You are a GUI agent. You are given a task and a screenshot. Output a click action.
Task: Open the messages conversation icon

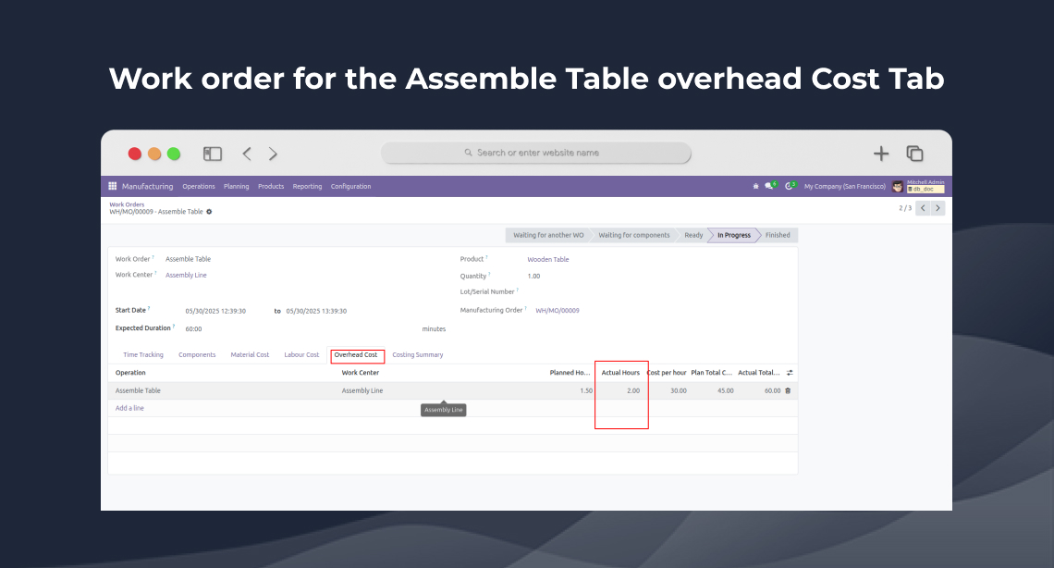770,186
